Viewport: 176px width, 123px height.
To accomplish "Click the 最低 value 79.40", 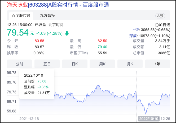I will [102, 47].
